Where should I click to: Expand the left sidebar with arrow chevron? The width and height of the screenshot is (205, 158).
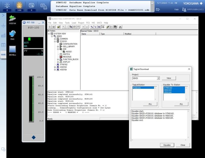tap(3, 15)
